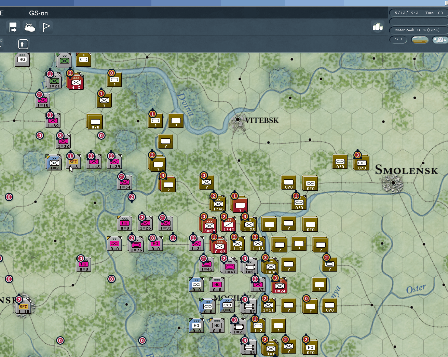Select the pink unit counter labeled 1=54

point(125,182)
